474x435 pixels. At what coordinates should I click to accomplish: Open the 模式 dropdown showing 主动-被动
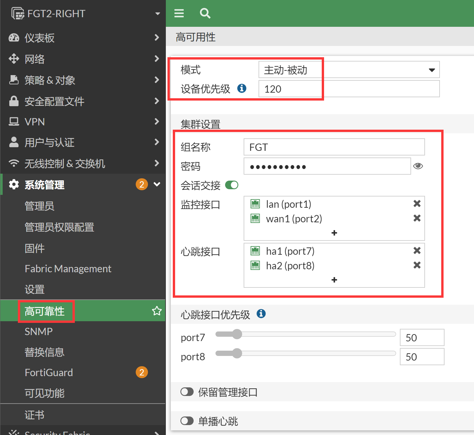click(349, 70)
